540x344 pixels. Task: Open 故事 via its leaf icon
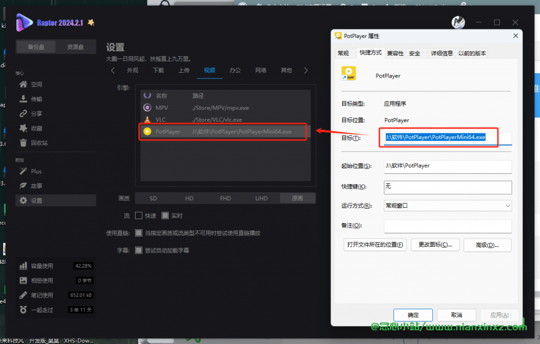23,186
